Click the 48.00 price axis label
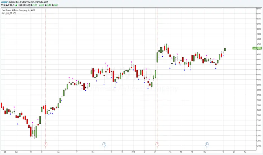 point(259,39)
